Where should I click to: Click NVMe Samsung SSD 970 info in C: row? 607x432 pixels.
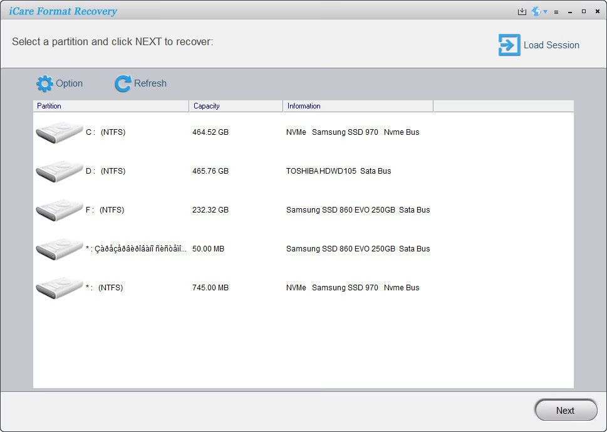click(353, 132)
